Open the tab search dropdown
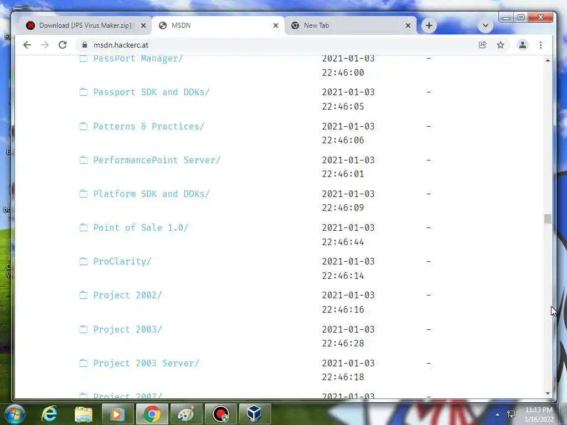567x425 pixels. (486, 25)
